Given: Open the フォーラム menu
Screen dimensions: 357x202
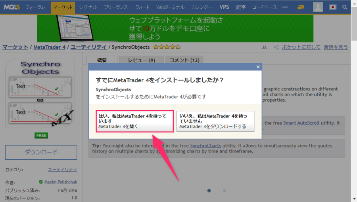Looking at the screenshot, I should tap(36, 7).
